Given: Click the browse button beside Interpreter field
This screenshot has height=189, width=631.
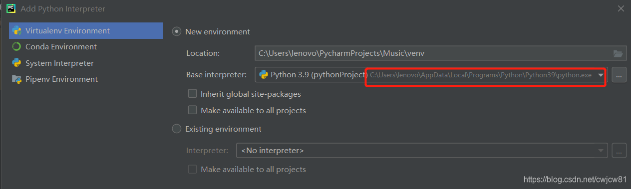Looking at the screenshot, I should pos(619,150).
